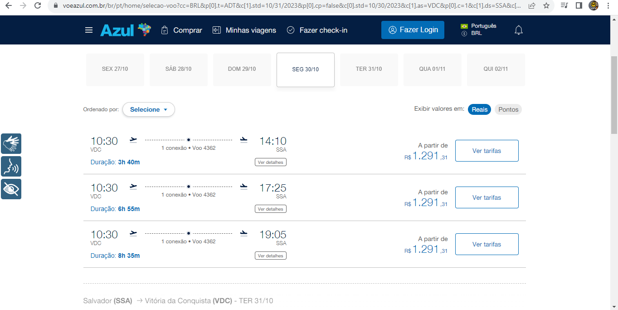Choose the QUI 02/11 date tab

click(x=496, y=69)
